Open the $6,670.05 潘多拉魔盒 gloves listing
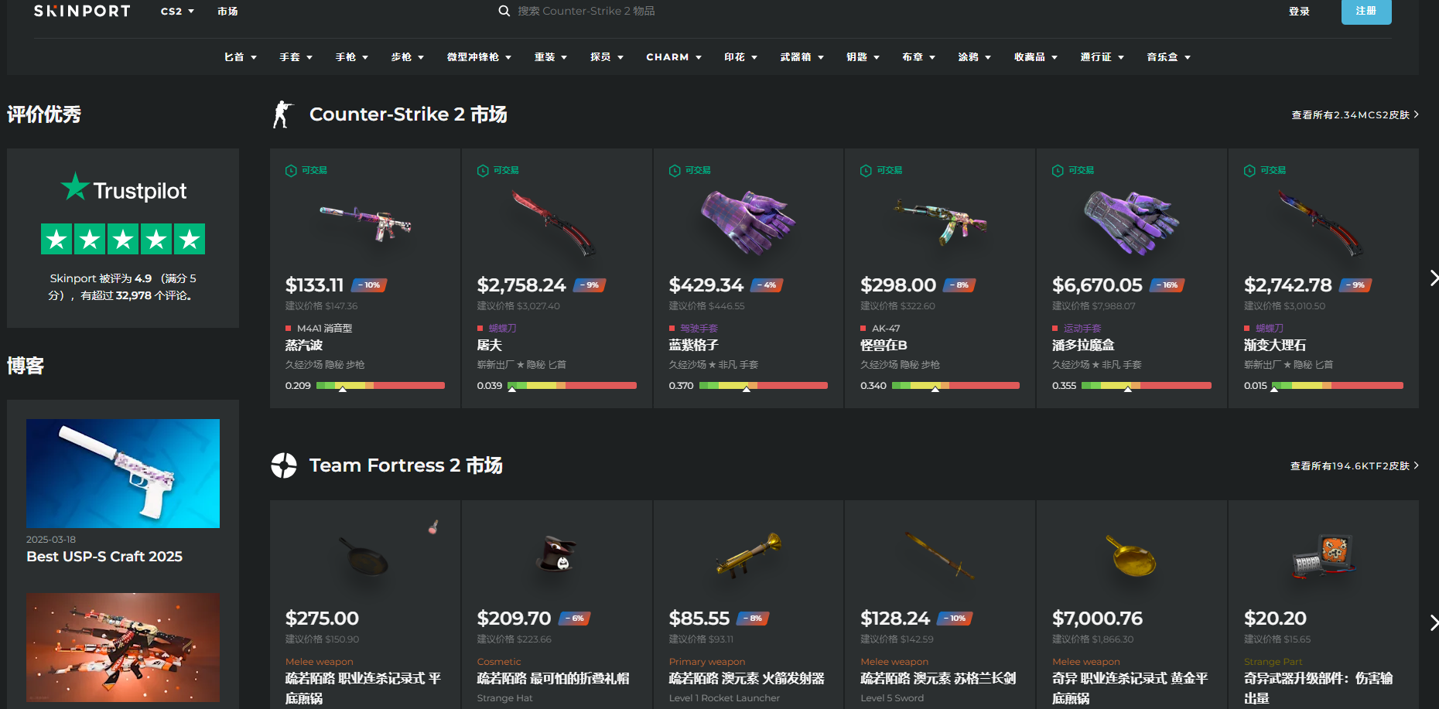This screenshot has width=1439, height=709. (1131, 278)
